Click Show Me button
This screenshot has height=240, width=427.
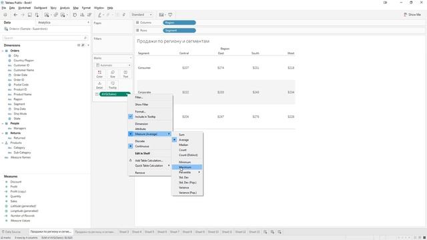(412, 15)
